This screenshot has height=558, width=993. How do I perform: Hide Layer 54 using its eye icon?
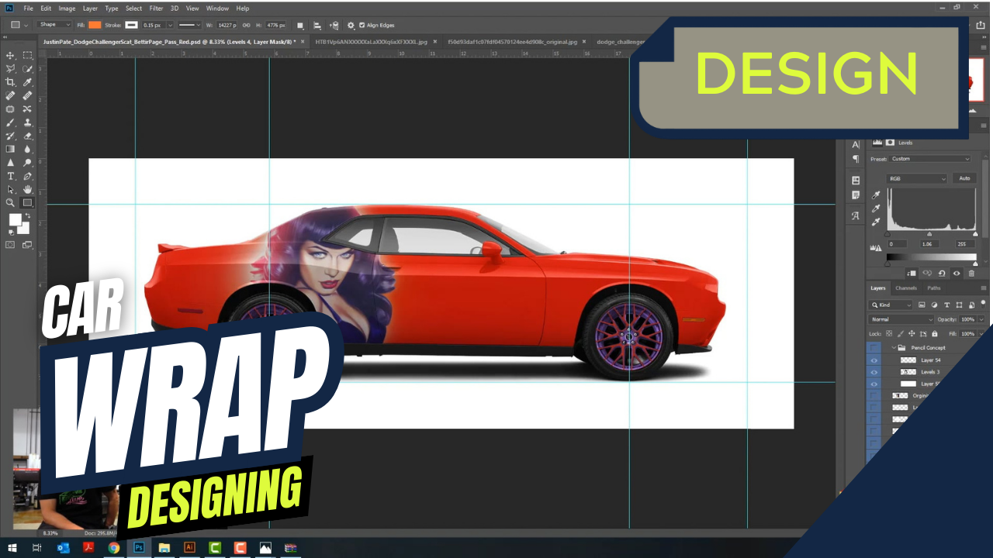pos(874,360)
